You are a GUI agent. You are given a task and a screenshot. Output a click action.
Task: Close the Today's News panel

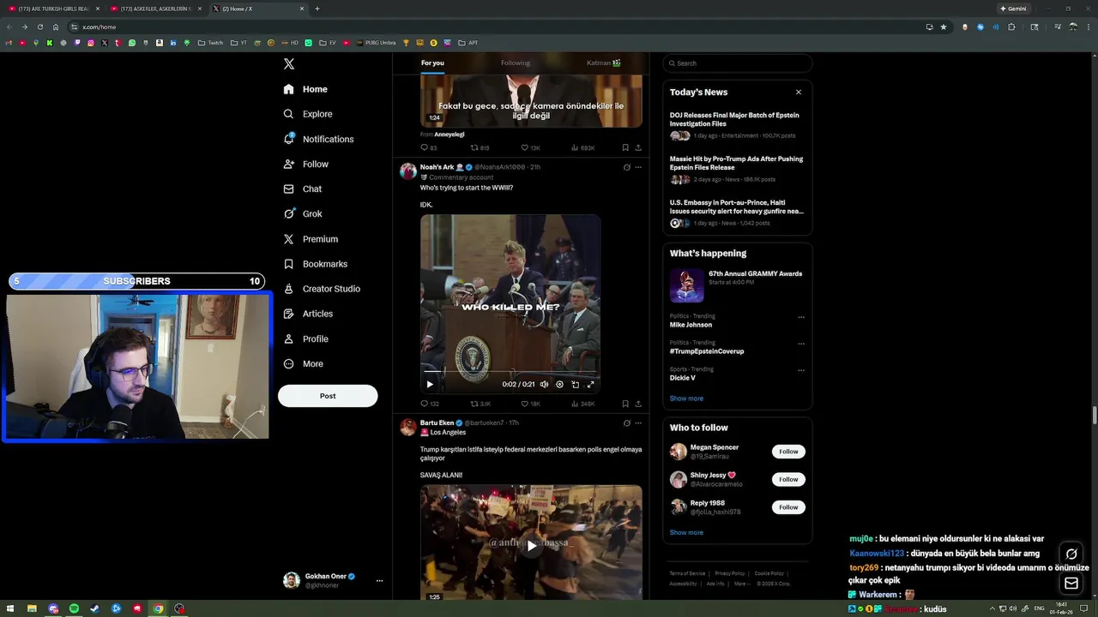pyautogui.click(x=798, y=92)
